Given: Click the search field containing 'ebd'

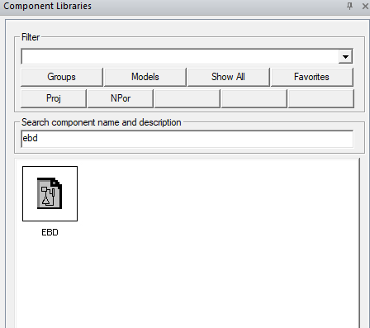Looking at the screenshot, I should [x=187, y=139].
